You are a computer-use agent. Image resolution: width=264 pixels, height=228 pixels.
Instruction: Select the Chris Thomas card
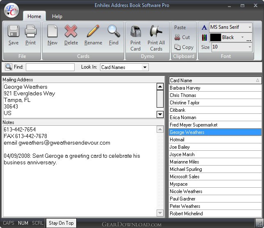point(215,95)
